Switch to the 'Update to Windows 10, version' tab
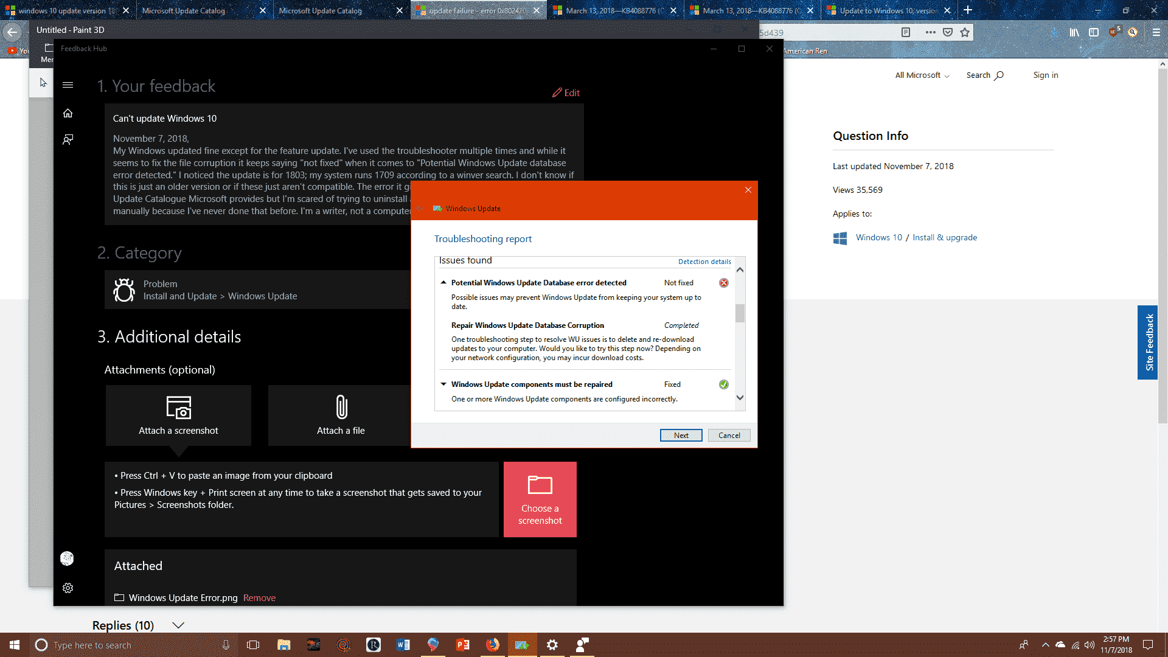1168x657 pixels. point(888,10)
